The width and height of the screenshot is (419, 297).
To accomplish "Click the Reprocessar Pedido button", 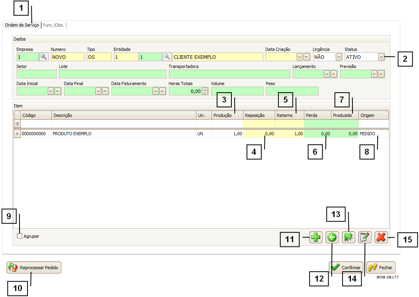I will point(34,268).
